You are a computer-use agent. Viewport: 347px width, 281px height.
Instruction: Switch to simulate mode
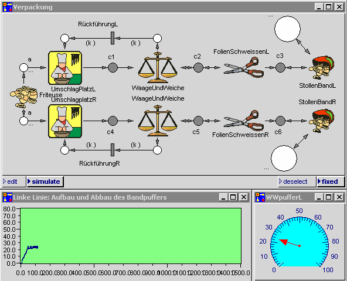click(x=45, y=181)
